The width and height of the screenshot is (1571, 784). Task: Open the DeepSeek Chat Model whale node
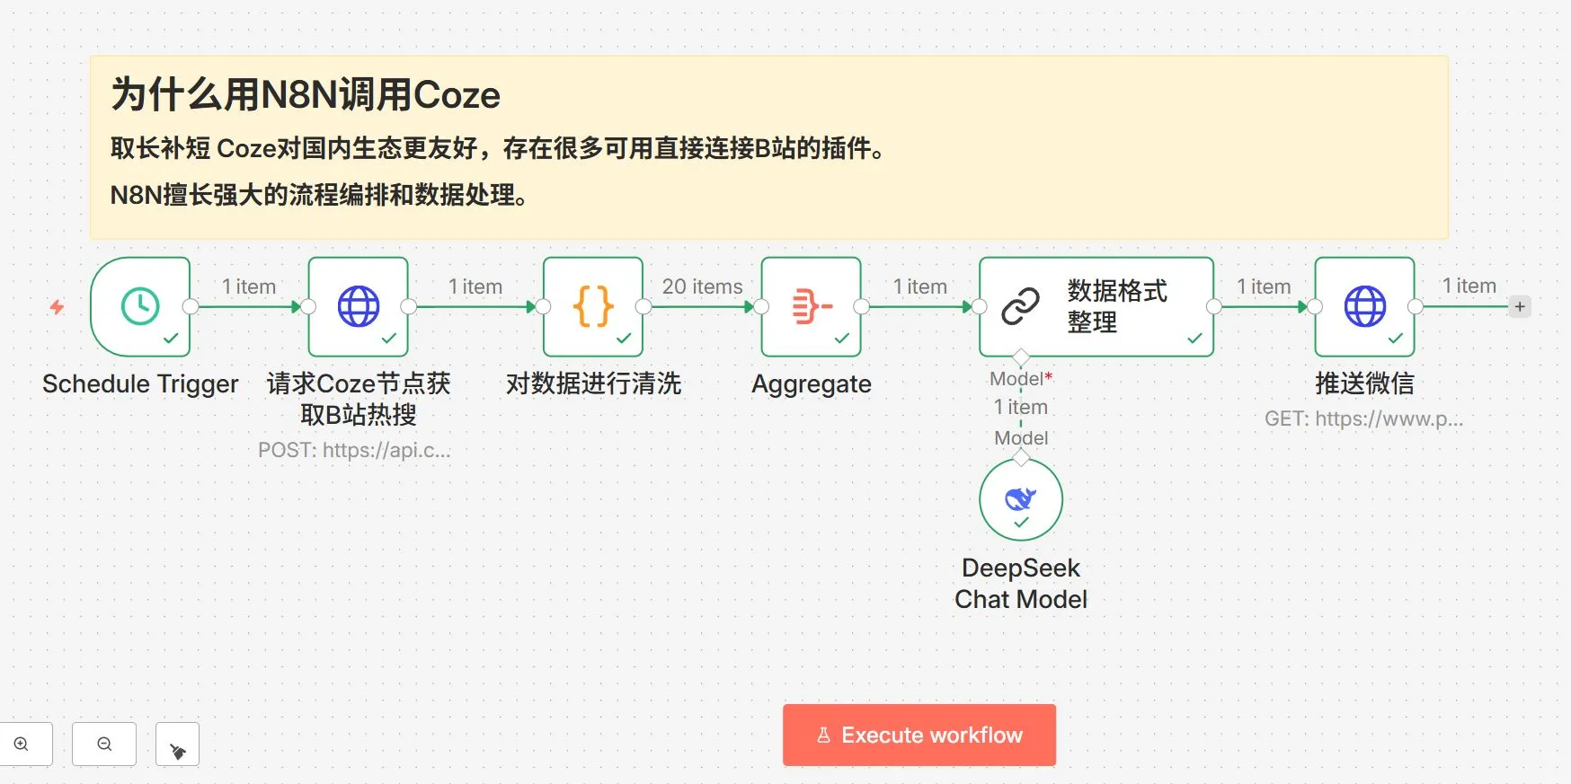pyautogui.click(x=1021, y=500)
